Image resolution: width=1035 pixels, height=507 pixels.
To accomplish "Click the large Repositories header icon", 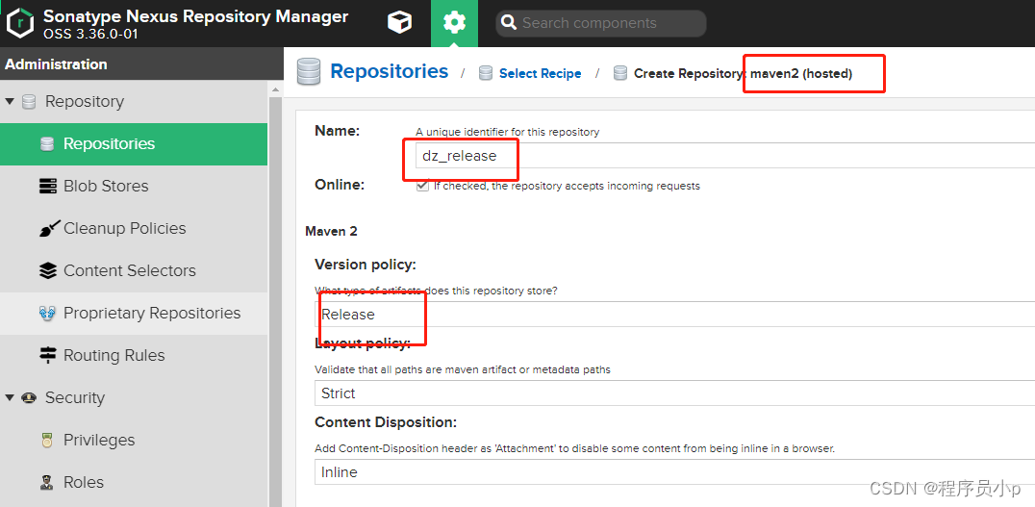I will (308, 72).
